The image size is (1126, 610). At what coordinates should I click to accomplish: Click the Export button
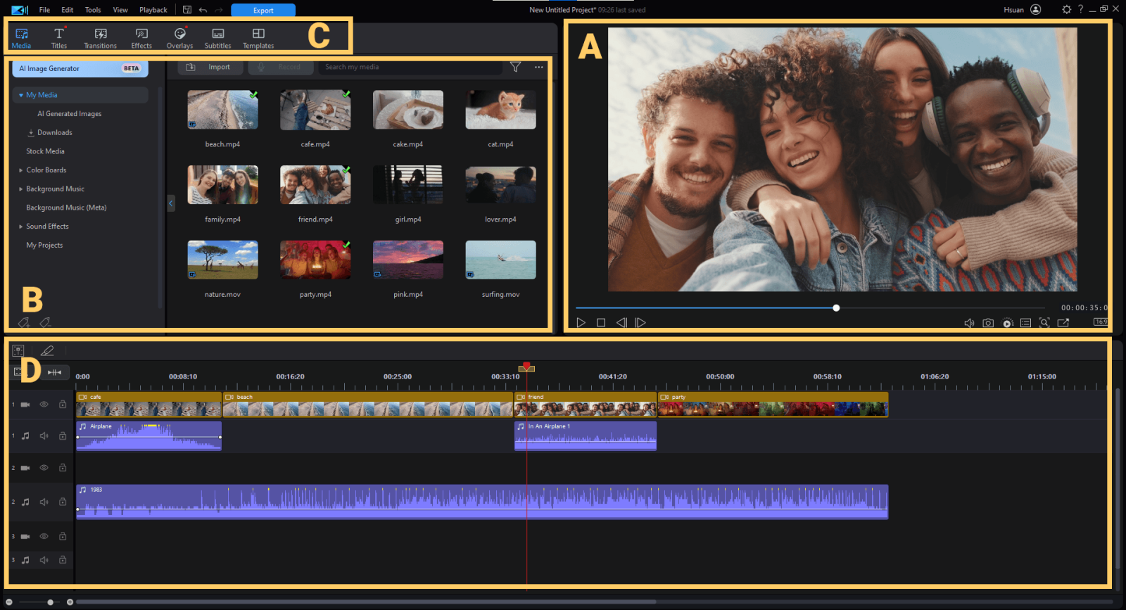[x=263, y=10]
